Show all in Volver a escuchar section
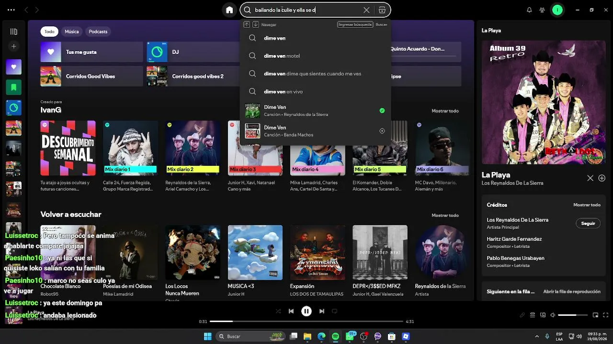The width and height of the screenshot is (613, 344). point(445,215)
